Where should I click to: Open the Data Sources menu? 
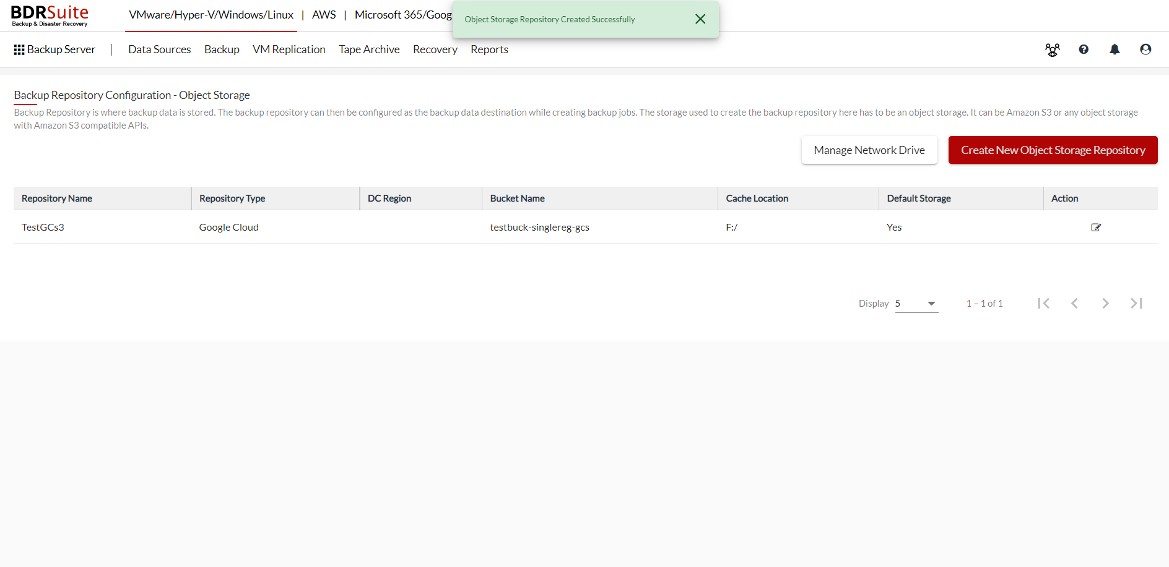tap(160, 49)
